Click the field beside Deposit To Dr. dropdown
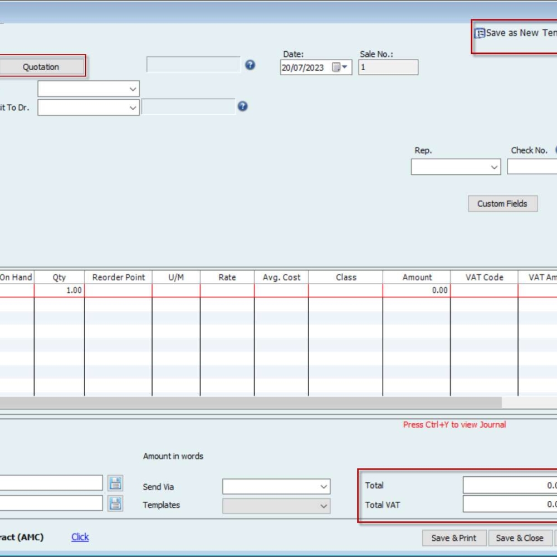This screenshot has height=557, width=557. coord(188,107)
